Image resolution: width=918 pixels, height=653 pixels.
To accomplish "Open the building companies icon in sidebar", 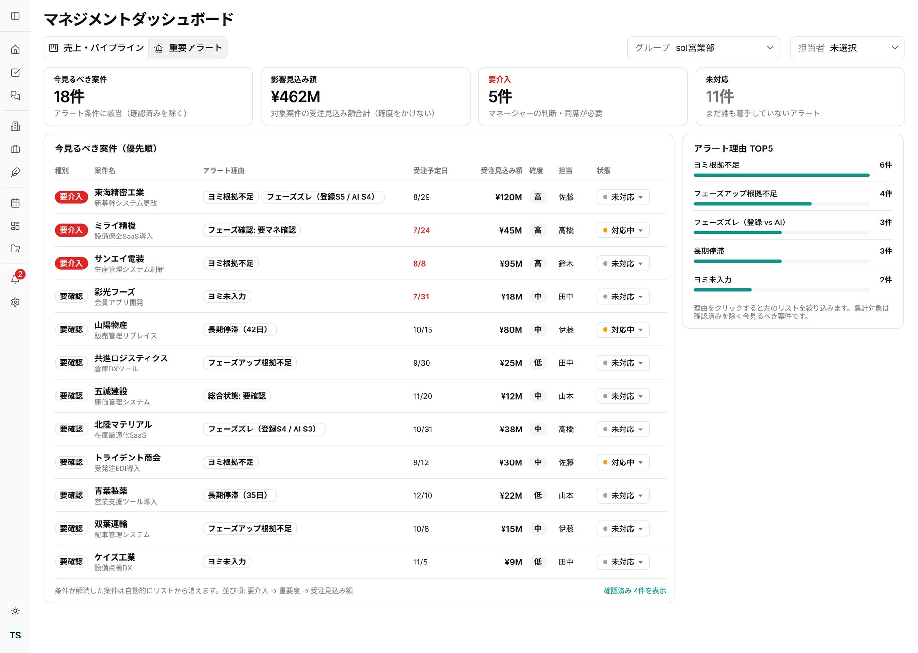I will (15, 126).
